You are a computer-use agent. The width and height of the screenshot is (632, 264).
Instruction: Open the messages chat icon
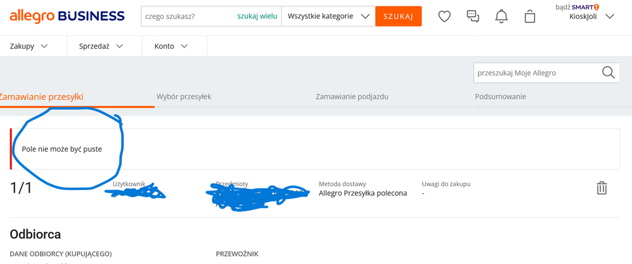click(x=473, y=16)
